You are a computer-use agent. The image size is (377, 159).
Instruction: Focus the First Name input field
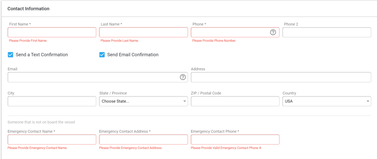tap(52, 32)
